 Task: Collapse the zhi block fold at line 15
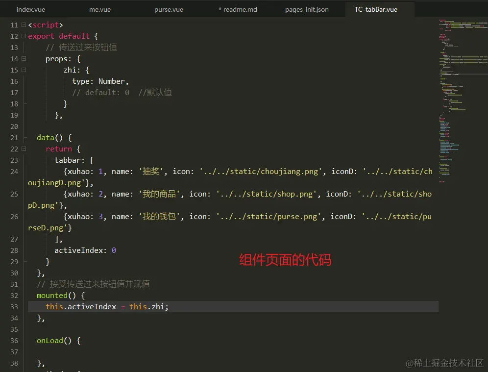point(24,70)
